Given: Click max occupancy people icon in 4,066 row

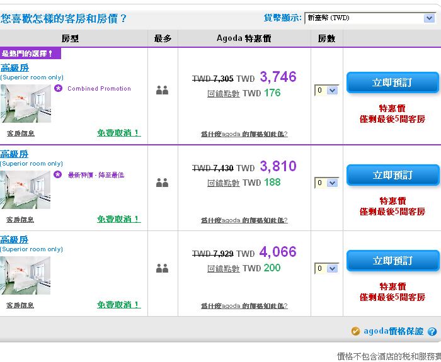Looking at the screenshot, I should (x=163, y=268).
